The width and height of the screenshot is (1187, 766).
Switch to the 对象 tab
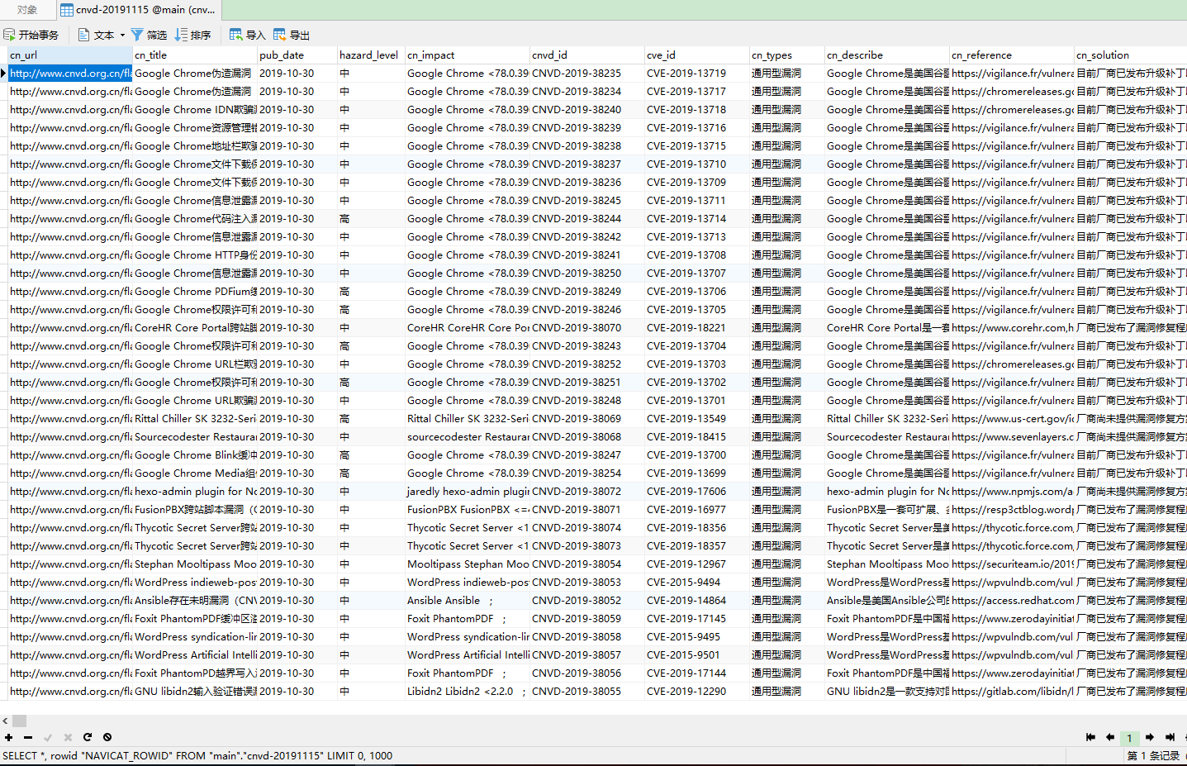tap(27, 10)
